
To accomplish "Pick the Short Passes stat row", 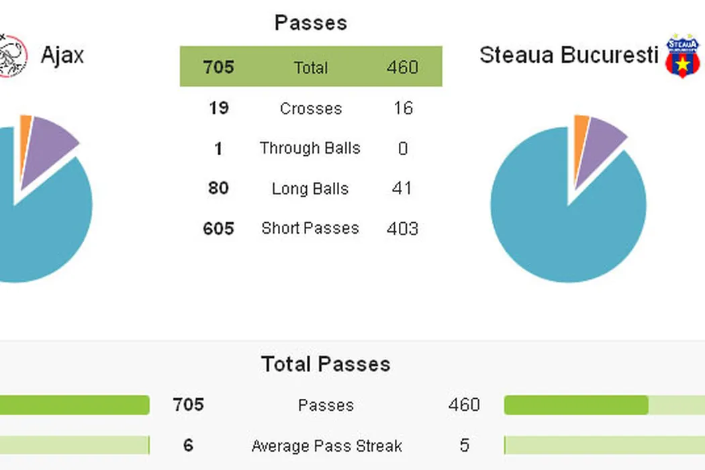I will [310, 228].
